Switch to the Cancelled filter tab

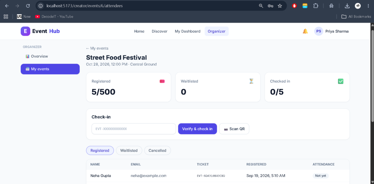157,150
